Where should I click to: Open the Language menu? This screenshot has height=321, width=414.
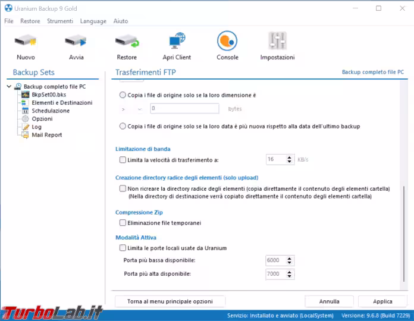click(93, 21)
